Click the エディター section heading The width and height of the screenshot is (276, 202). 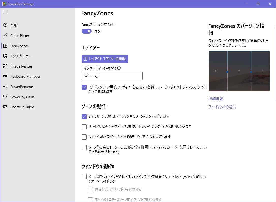click(x=91, y=48)
